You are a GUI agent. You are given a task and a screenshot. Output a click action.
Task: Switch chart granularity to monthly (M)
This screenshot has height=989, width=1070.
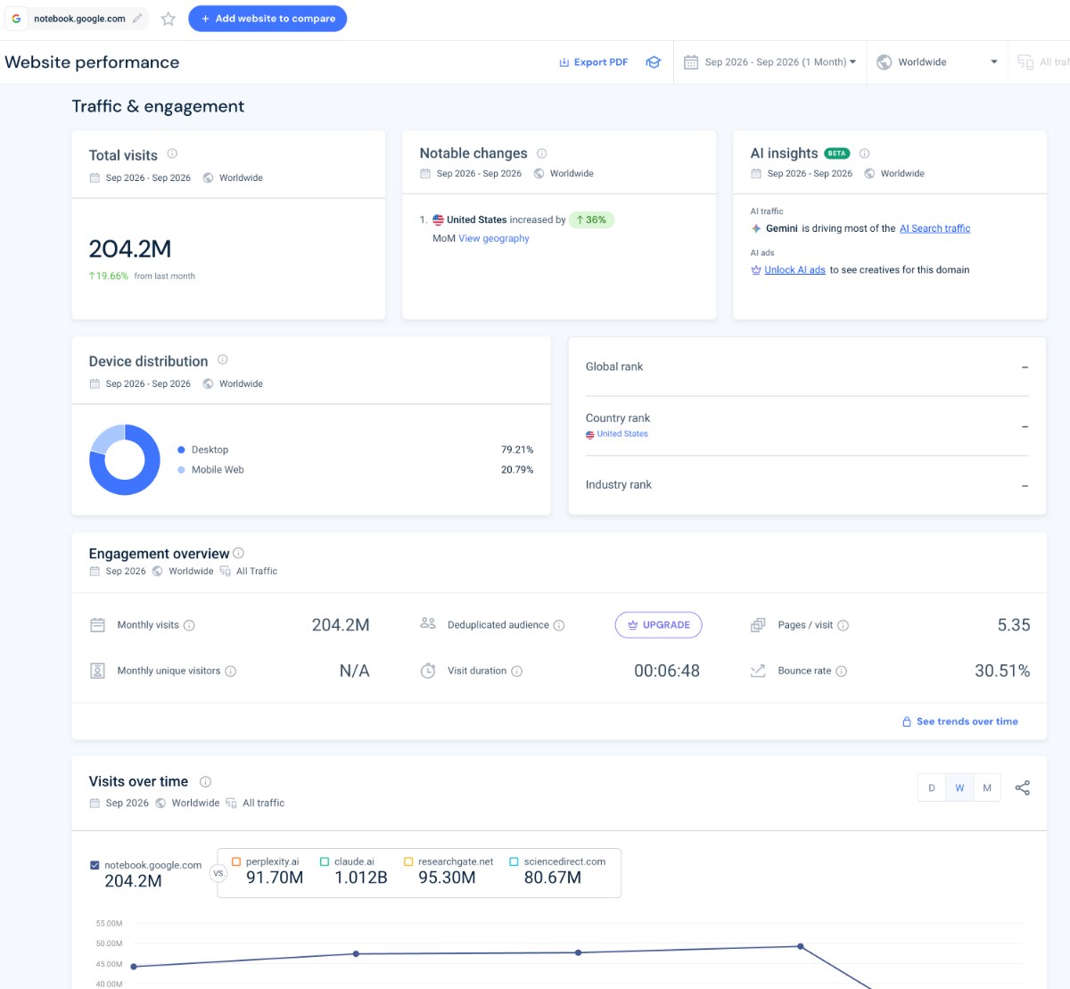(x=987, y=787)
